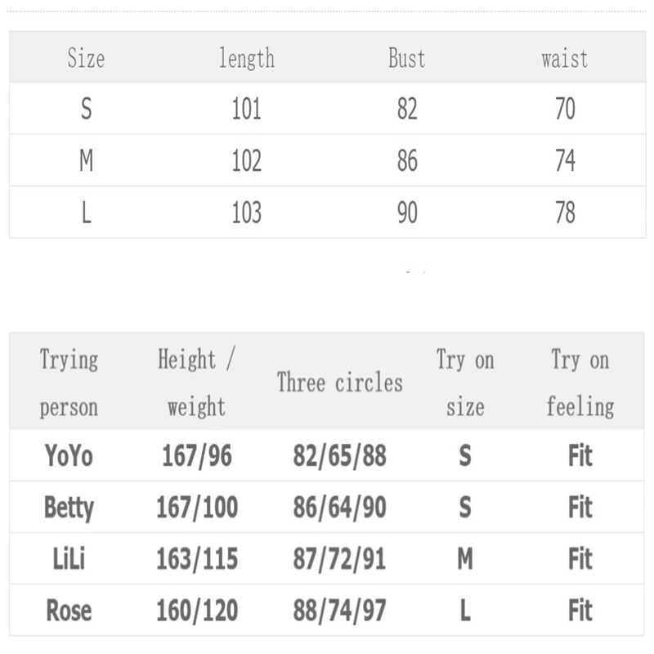The height and width of the screenshot is (654, 654).
Task: Select the name Betty
Action: (69, 508)
